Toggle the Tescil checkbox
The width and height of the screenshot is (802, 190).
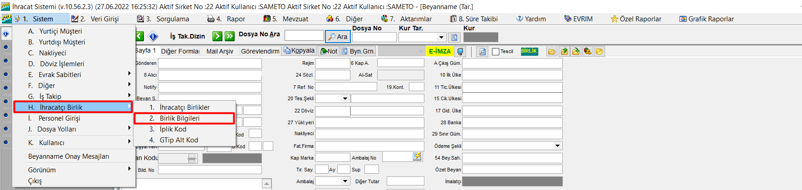[x=496, y=52]
